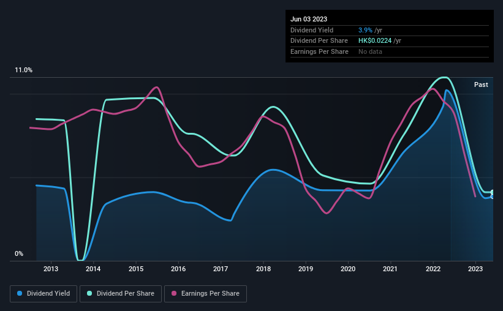Click the pink Earnings Per Share legend dot
503x311 pixels.
pos(174,293)
